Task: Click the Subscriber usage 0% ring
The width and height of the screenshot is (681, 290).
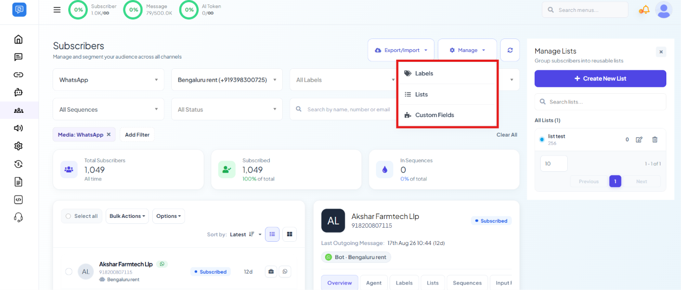Action: 79,10
